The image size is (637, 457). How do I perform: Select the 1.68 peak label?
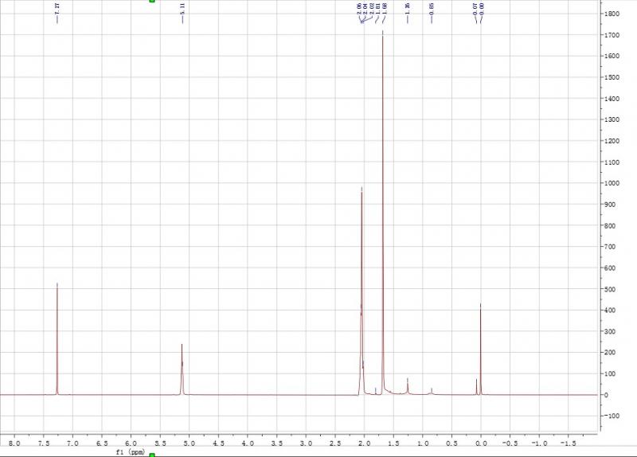(385, 9)
